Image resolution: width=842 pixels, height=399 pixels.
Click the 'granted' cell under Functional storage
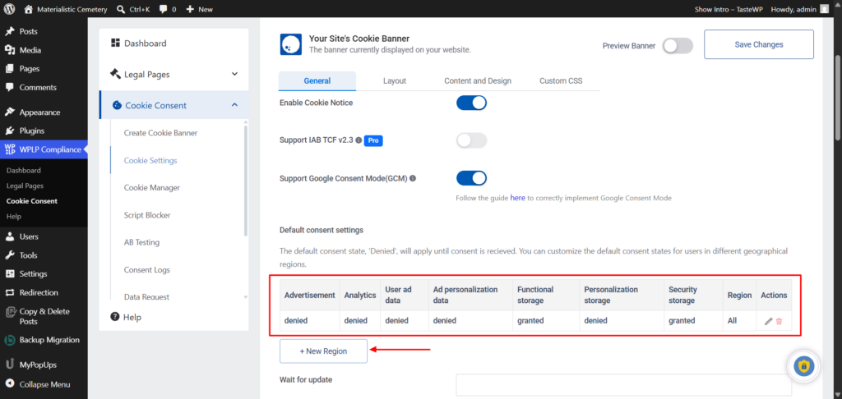click(530, 321)
